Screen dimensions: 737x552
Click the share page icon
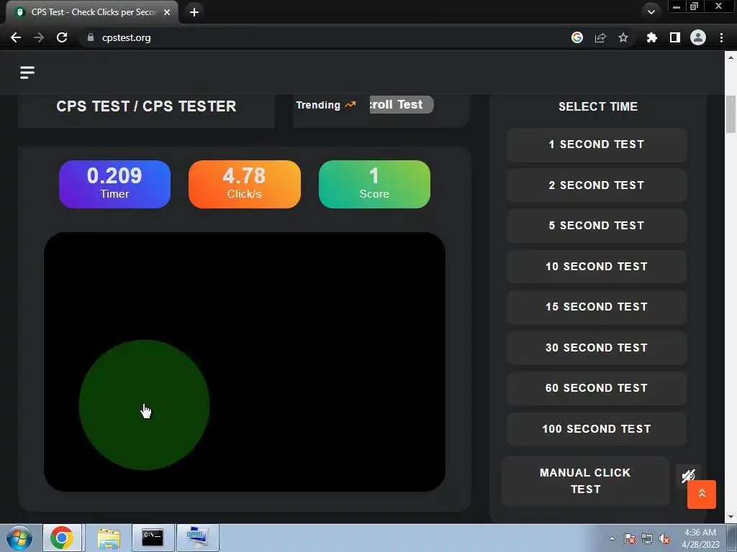(x=600, y=37)
